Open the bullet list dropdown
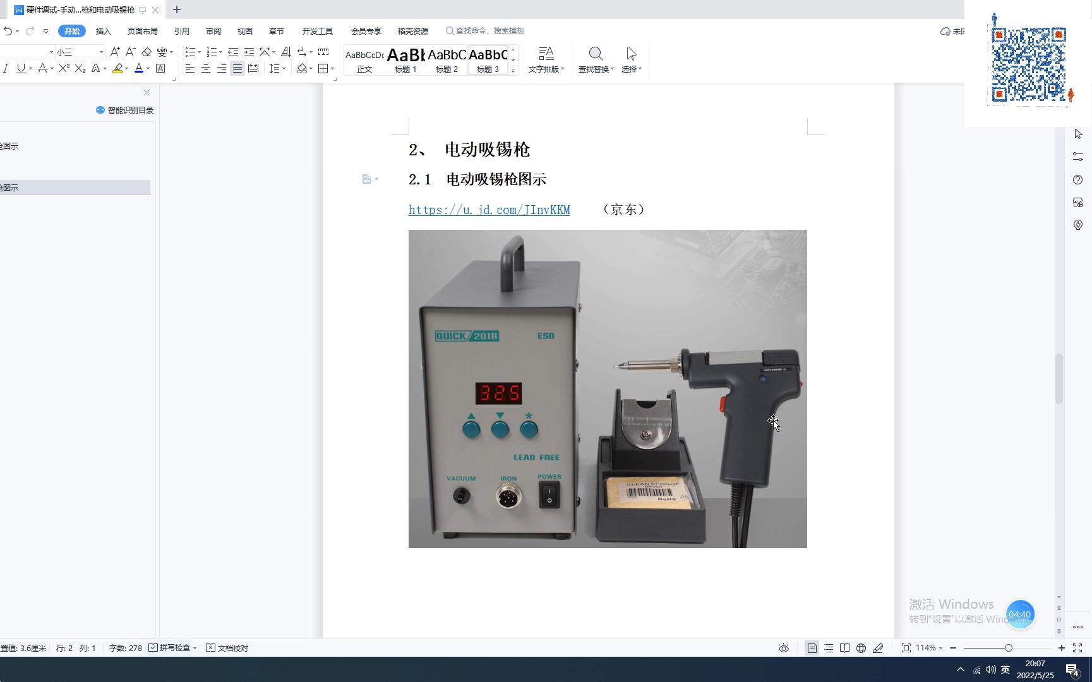The width and height of the screenshot is (1092, 682). [x=200, y=52]
